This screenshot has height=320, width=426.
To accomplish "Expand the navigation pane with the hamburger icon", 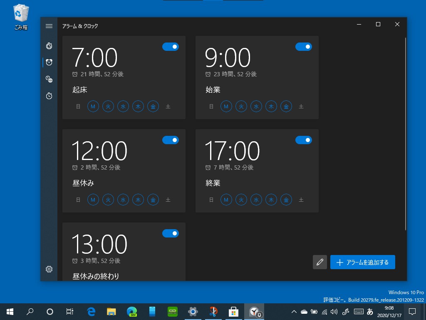I will 49,26.
